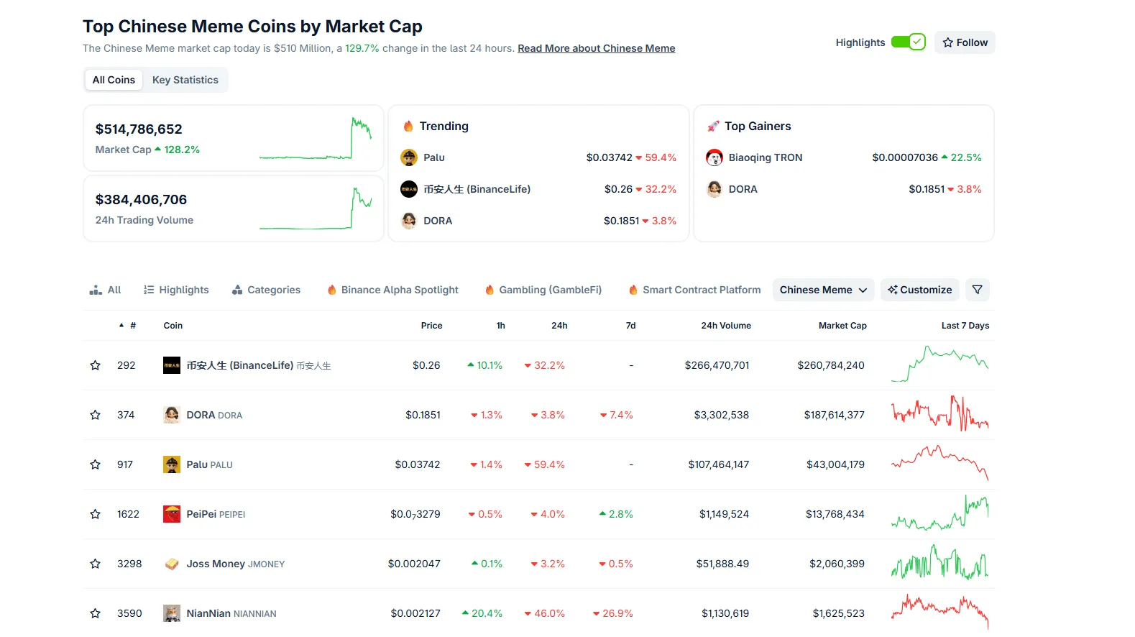Open the Categories tab
1135x637 pixels.
266,290
